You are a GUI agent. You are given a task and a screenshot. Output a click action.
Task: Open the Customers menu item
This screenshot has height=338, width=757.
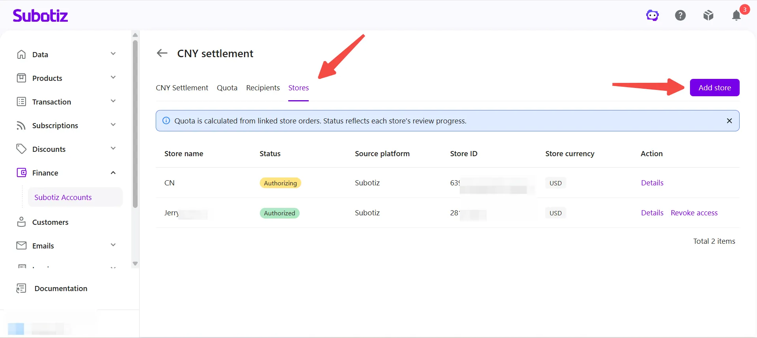click(x=50, y=222)
